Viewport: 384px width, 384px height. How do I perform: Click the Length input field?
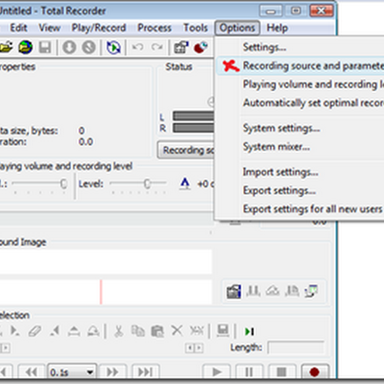(x=296, y=347)
